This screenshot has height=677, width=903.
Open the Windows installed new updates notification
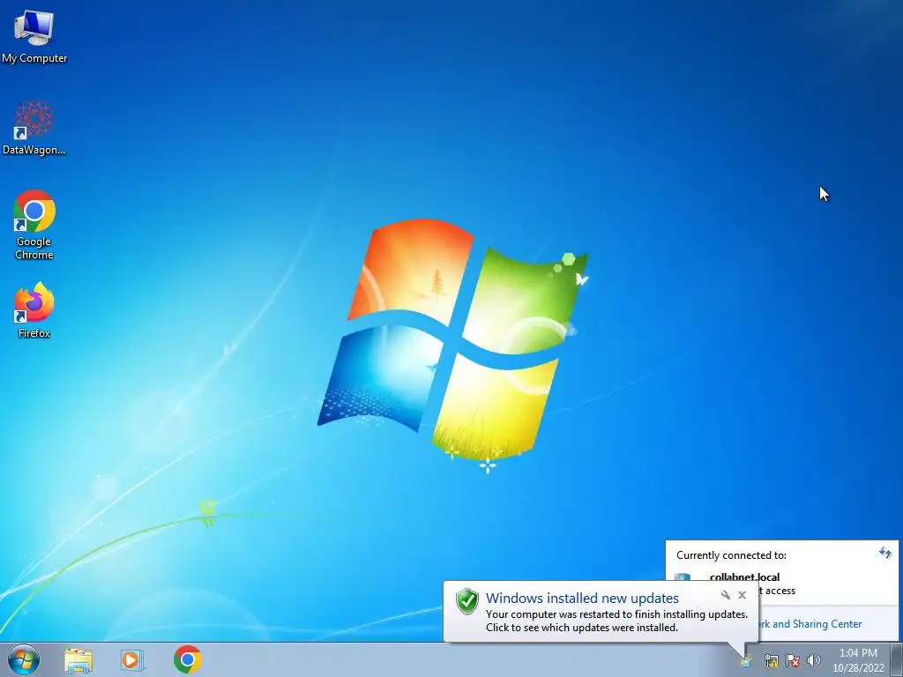coord(601,612)
